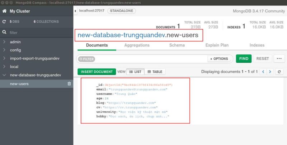287x145 pixels.
Task: Click the email field value
Action: (138, 90)
